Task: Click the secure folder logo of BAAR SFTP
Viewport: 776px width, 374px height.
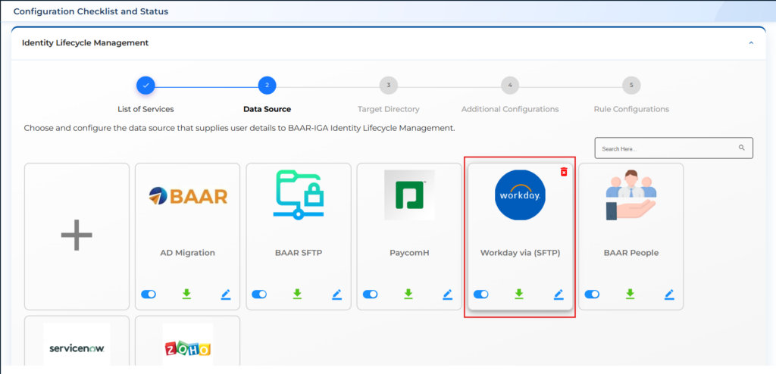Action: click(x=299, y=195)
